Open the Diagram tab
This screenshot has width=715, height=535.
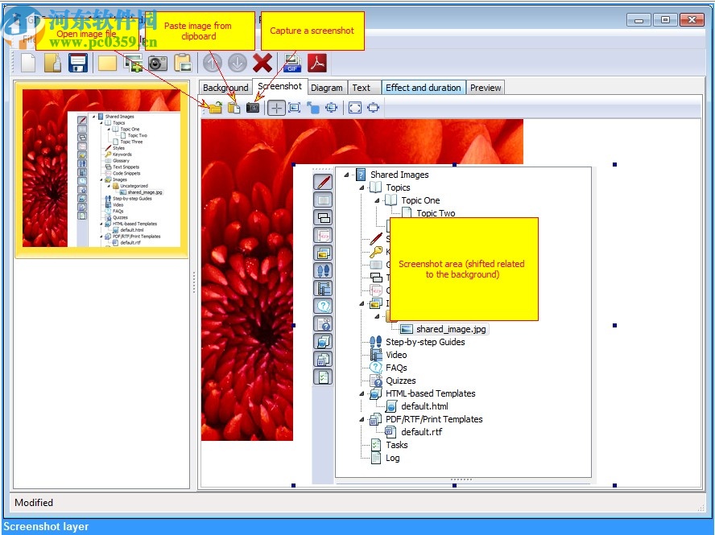326,88
